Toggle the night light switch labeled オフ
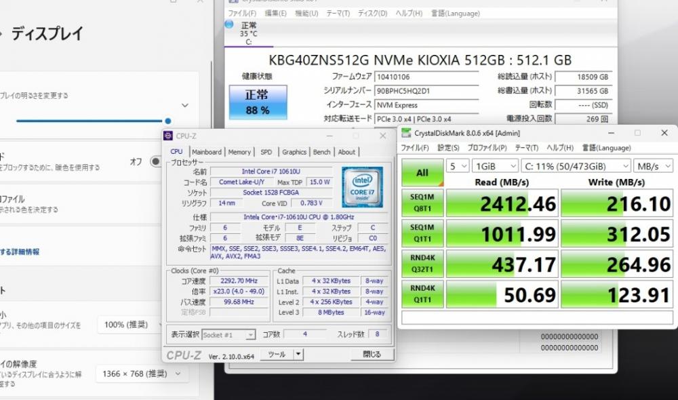 (x=155, y=161)
